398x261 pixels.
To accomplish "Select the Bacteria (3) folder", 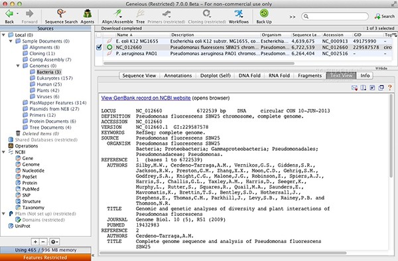I will (46, 72).
